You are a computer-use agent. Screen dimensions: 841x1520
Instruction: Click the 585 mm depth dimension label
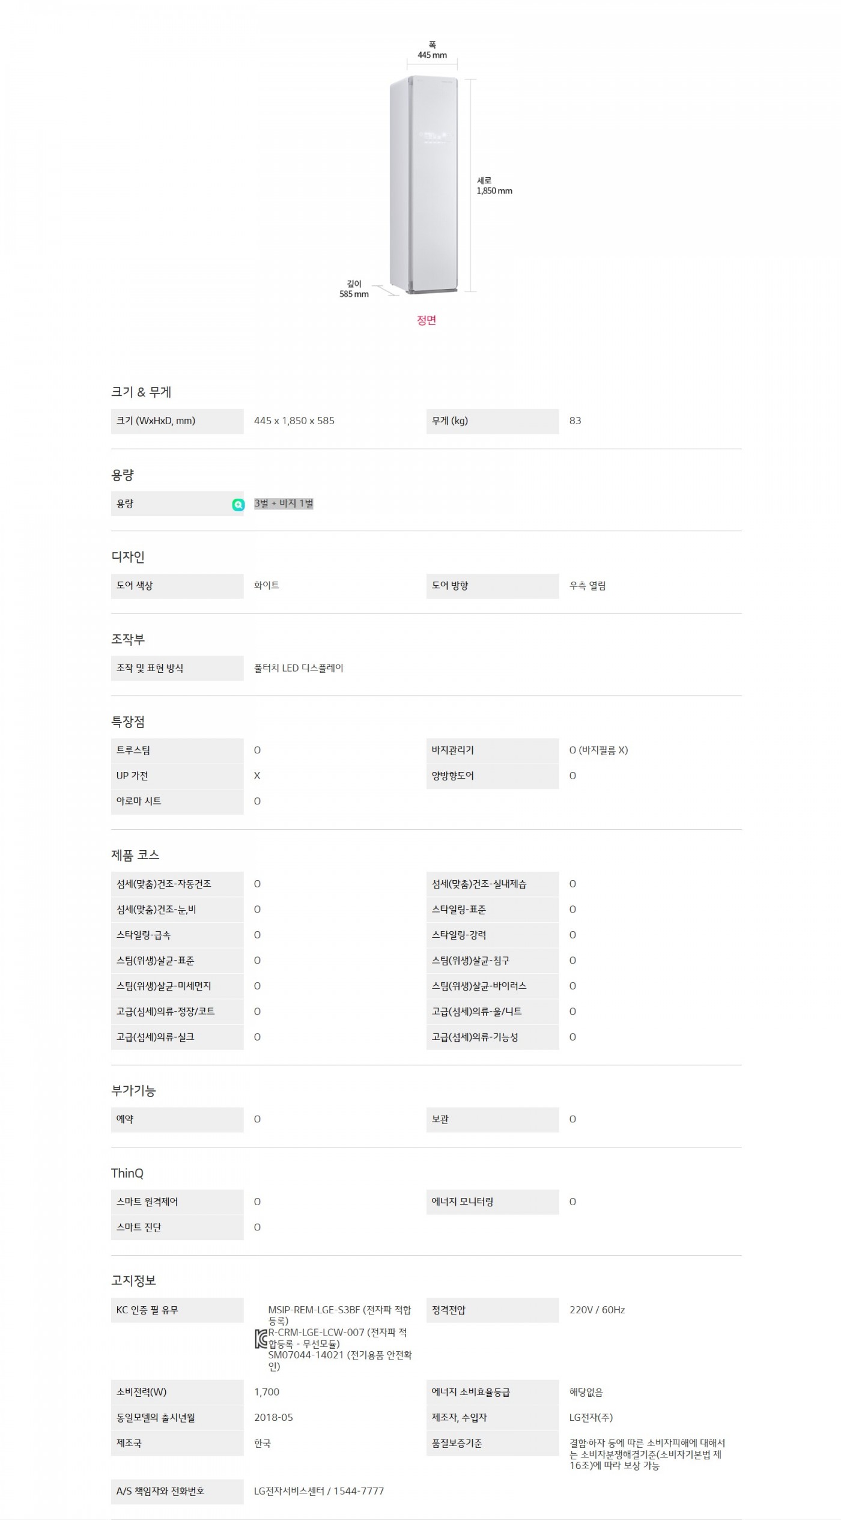tap(354, 294)
